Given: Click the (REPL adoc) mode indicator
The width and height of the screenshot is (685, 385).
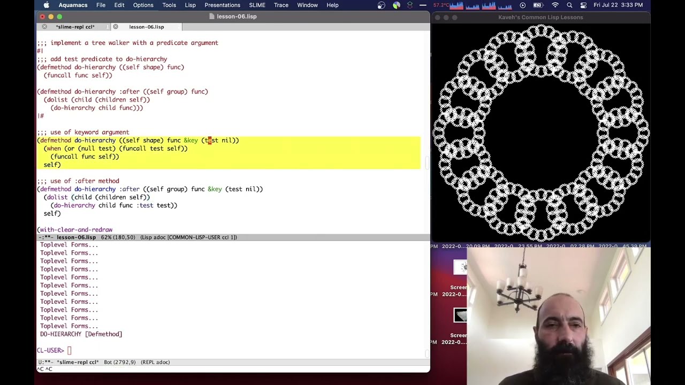Looking at the screenshot, I should (155, 362).
